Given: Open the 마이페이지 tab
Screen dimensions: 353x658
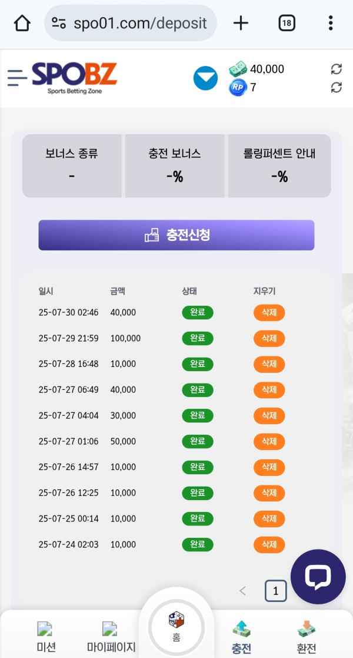Looking at the screenshot, I should pos(111,637).
